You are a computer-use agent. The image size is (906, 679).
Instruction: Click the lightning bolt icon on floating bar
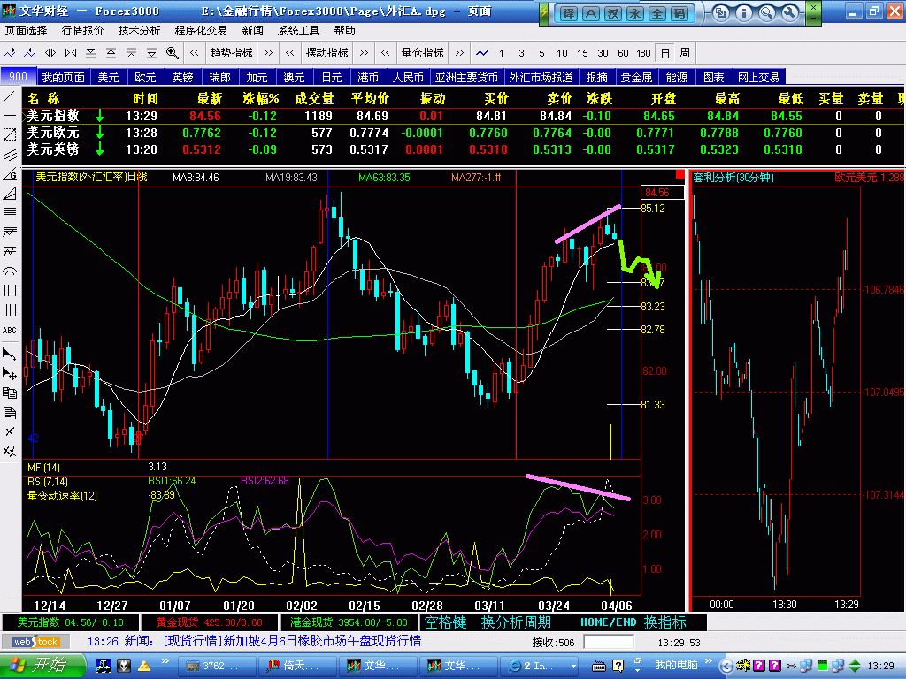(x=543, y=13)
